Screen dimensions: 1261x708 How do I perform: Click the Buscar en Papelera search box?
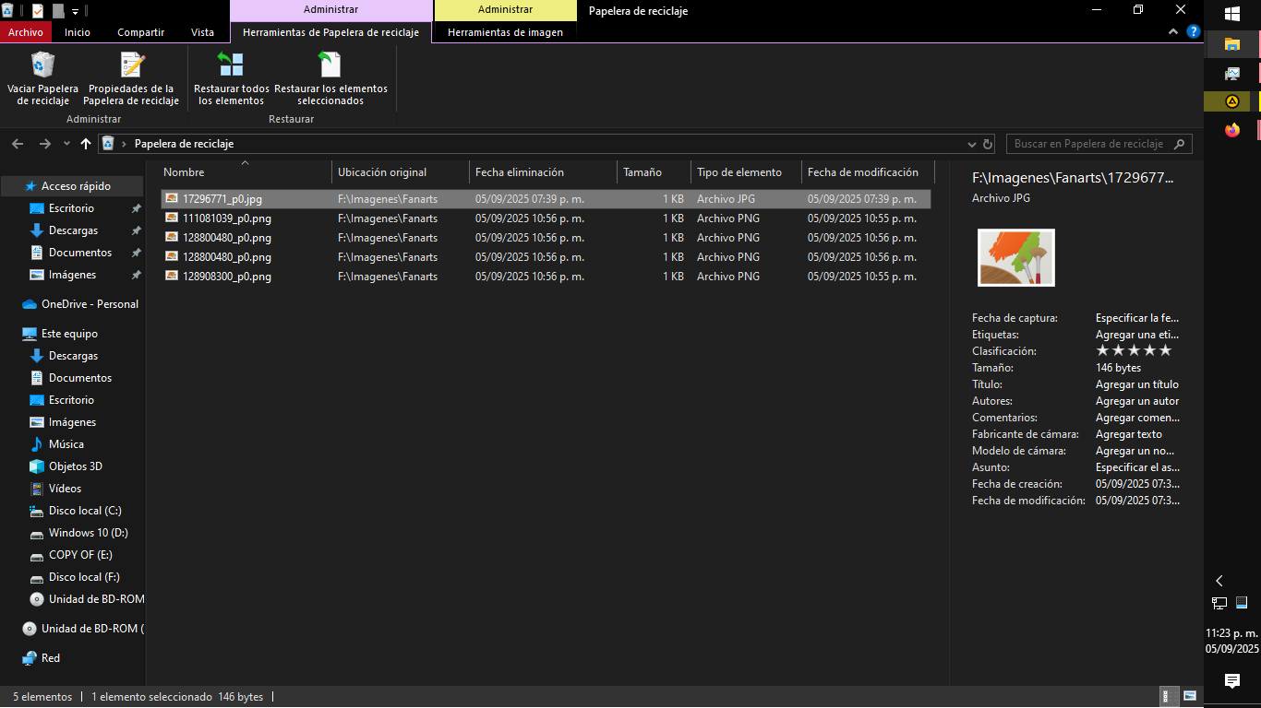[x=1089, y=144]
